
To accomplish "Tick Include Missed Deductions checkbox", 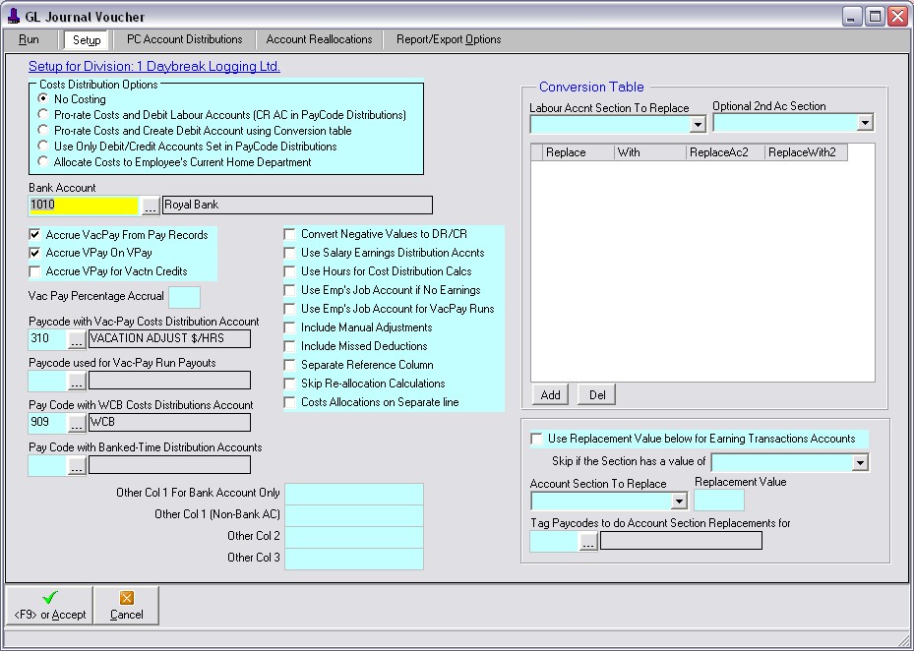I will [x=289, y=346].
